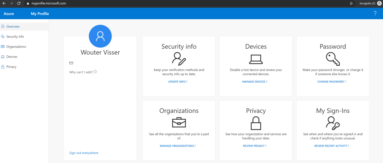
Task: Open Privacy in the left navigation
Action: (24, 67)
